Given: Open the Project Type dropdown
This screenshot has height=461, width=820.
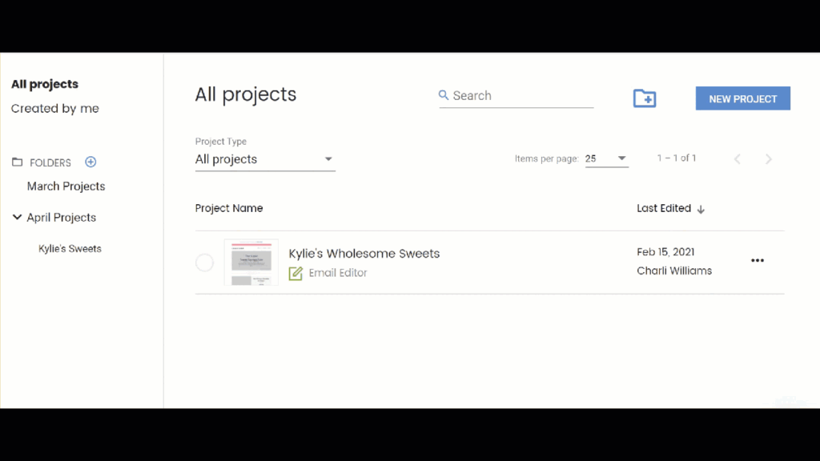Looking at the screenshot, I should [x=265, y=159].
